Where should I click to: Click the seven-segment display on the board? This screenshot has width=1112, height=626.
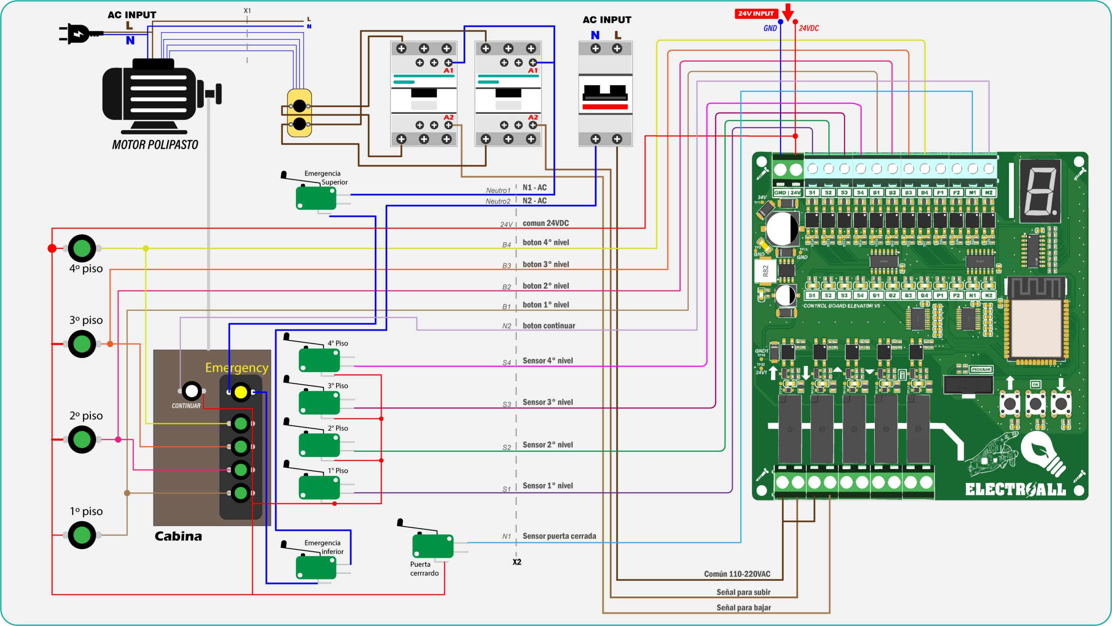[1040, 191]
